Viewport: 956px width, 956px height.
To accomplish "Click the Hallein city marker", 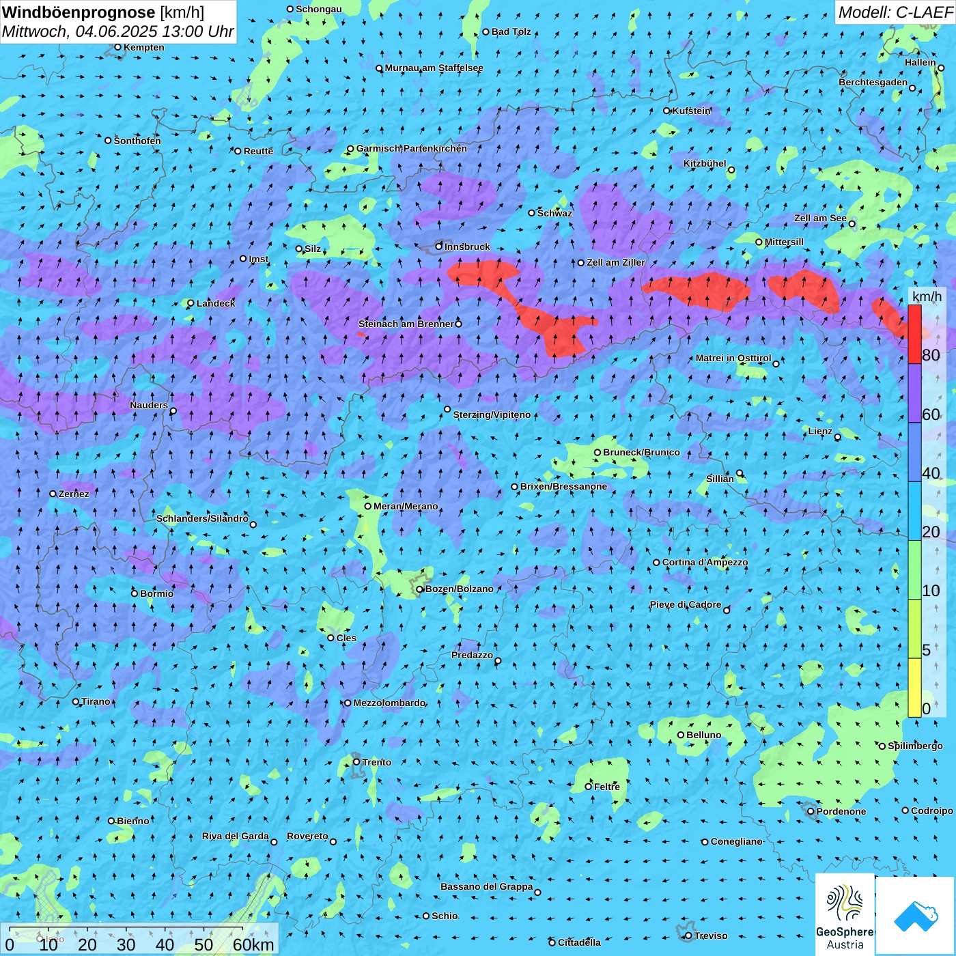I will click(x=941, y=68).
